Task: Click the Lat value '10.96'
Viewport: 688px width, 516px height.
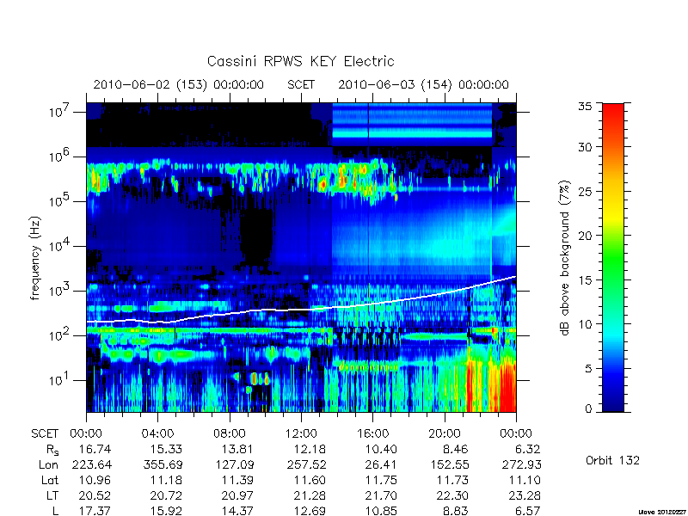Action: [95, 480]
